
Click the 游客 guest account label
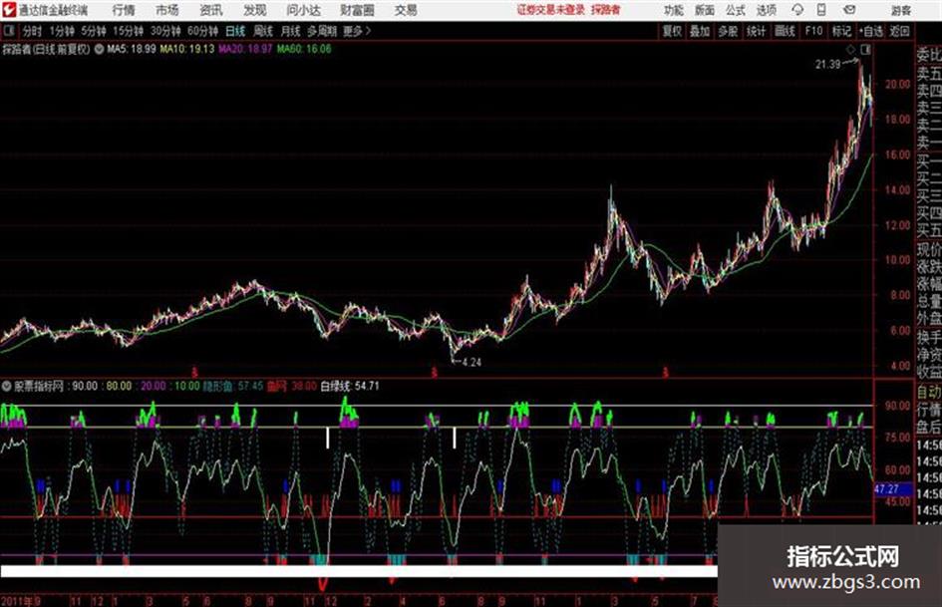coord(901,10)
